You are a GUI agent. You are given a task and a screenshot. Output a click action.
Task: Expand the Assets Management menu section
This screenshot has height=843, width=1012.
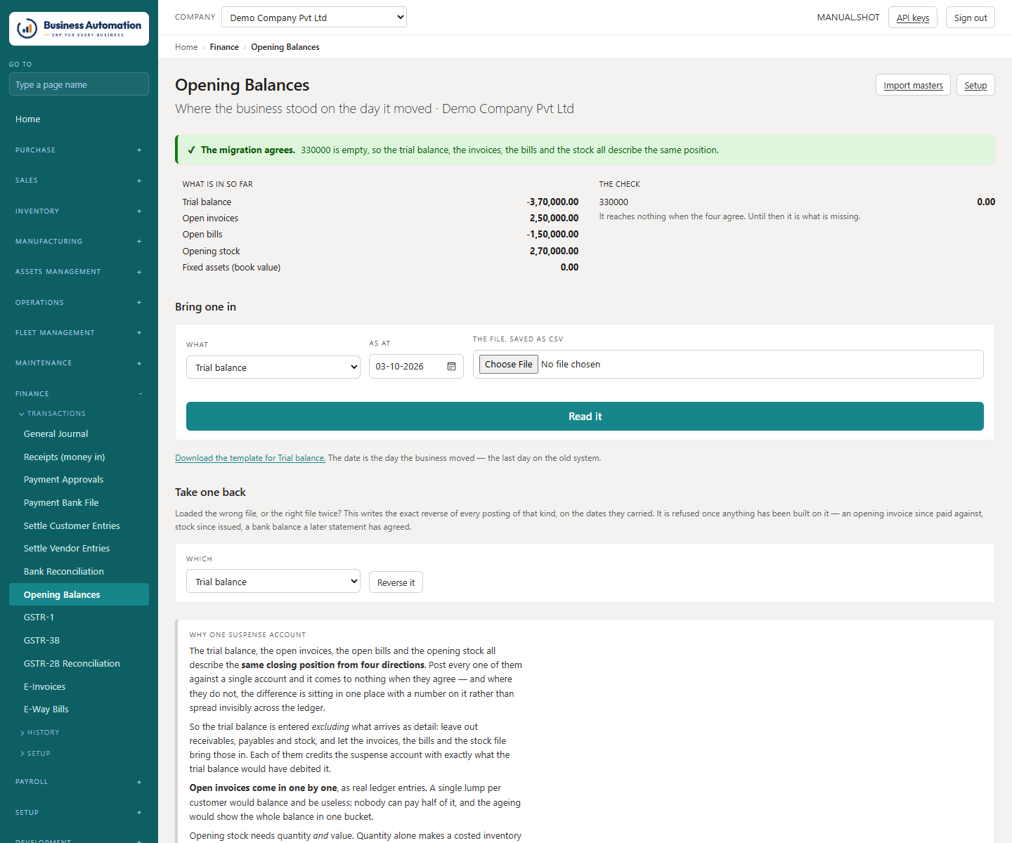click(x=79, y=272)
